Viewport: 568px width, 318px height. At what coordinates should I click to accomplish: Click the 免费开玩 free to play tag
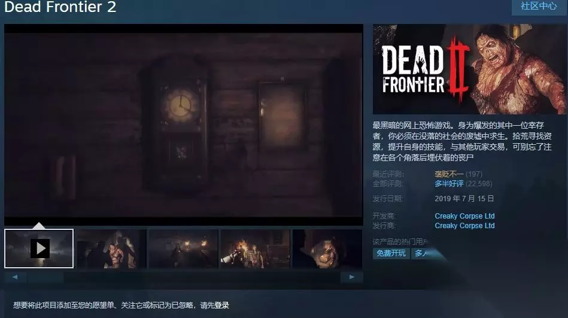point(391,253)
